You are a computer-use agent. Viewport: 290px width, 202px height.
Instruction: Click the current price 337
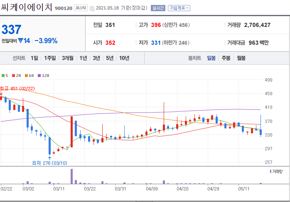(12, 29)
